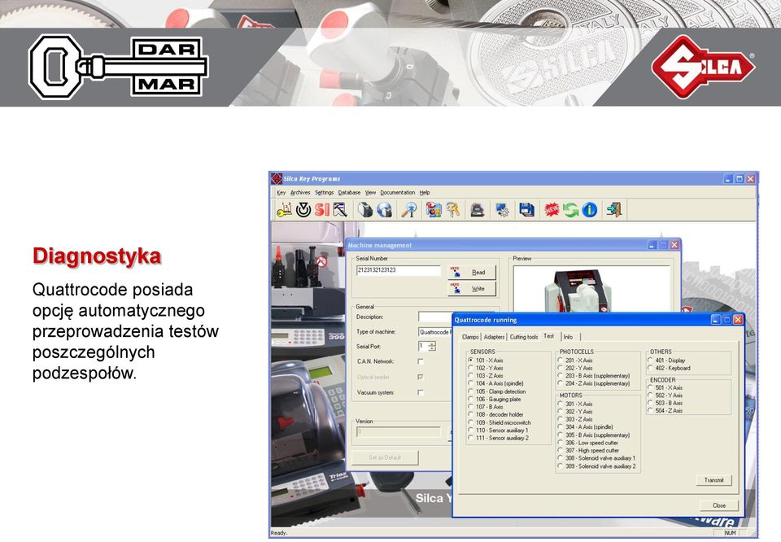Click the blue floppy disks toolbar icon
781x542 pixels.
point(526,210)
